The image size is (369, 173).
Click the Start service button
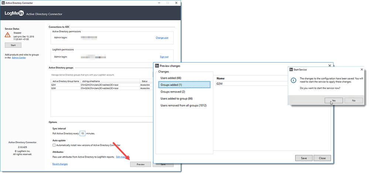tap(13, 45)
